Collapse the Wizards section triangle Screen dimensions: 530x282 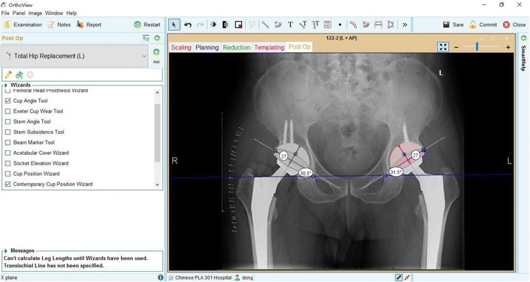(x=6, y=85)
